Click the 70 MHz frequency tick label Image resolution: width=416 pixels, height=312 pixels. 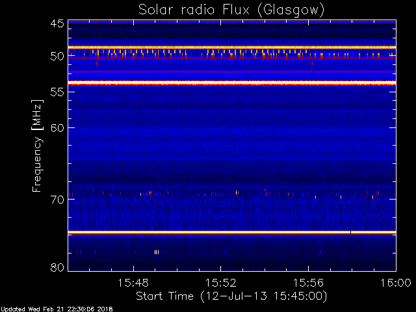tap(57, 200)
